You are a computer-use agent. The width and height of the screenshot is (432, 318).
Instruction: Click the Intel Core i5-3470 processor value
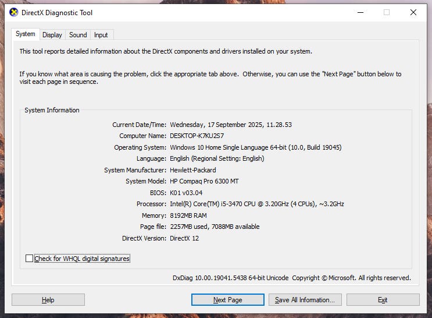[x=257, y=204]
